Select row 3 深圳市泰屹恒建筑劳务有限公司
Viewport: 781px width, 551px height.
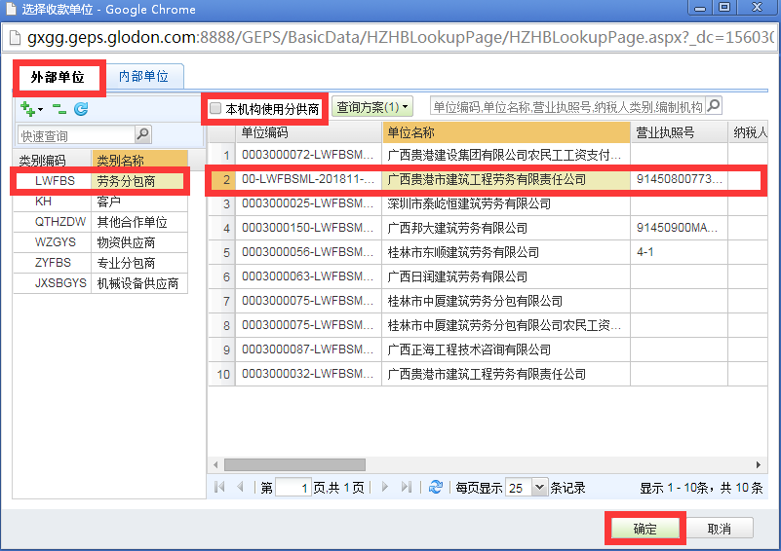coord(488,203)
